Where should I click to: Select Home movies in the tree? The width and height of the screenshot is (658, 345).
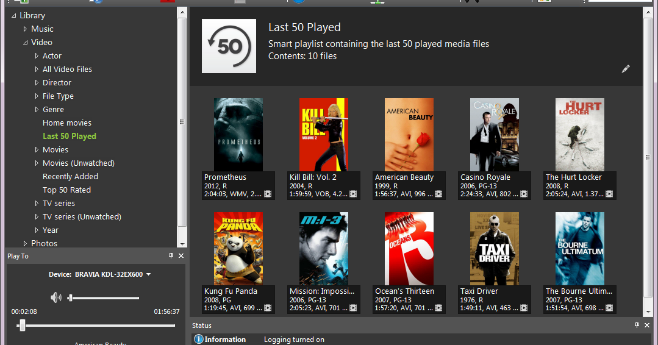[x=66, y=123]
